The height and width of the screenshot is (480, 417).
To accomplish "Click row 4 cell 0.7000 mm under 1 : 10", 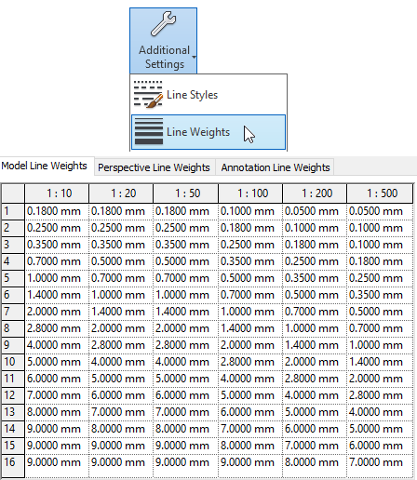I will point(57,261).
